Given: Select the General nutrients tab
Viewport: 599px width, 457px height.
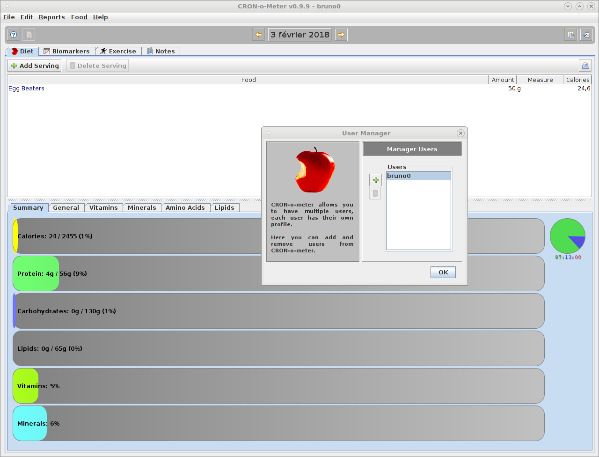Looking at the screenshot, I should 66,207.
